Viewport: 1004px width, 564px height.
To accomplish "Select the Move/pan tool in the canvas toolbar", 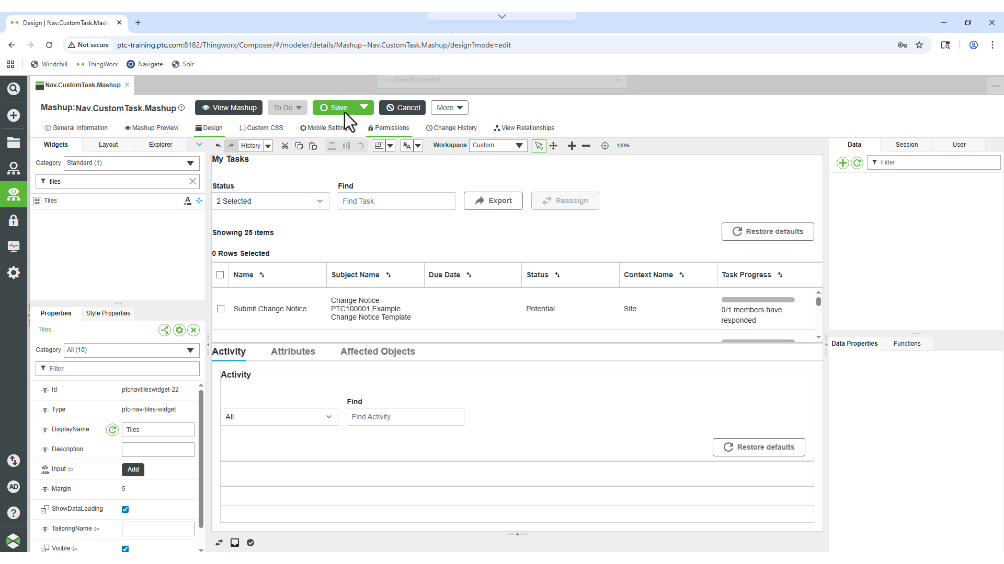I will (554, 146).
